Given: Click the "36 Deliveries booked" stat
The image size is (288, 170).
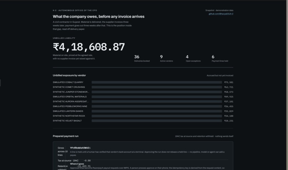Looking at the screenshot, I should [x=142, y=59].
